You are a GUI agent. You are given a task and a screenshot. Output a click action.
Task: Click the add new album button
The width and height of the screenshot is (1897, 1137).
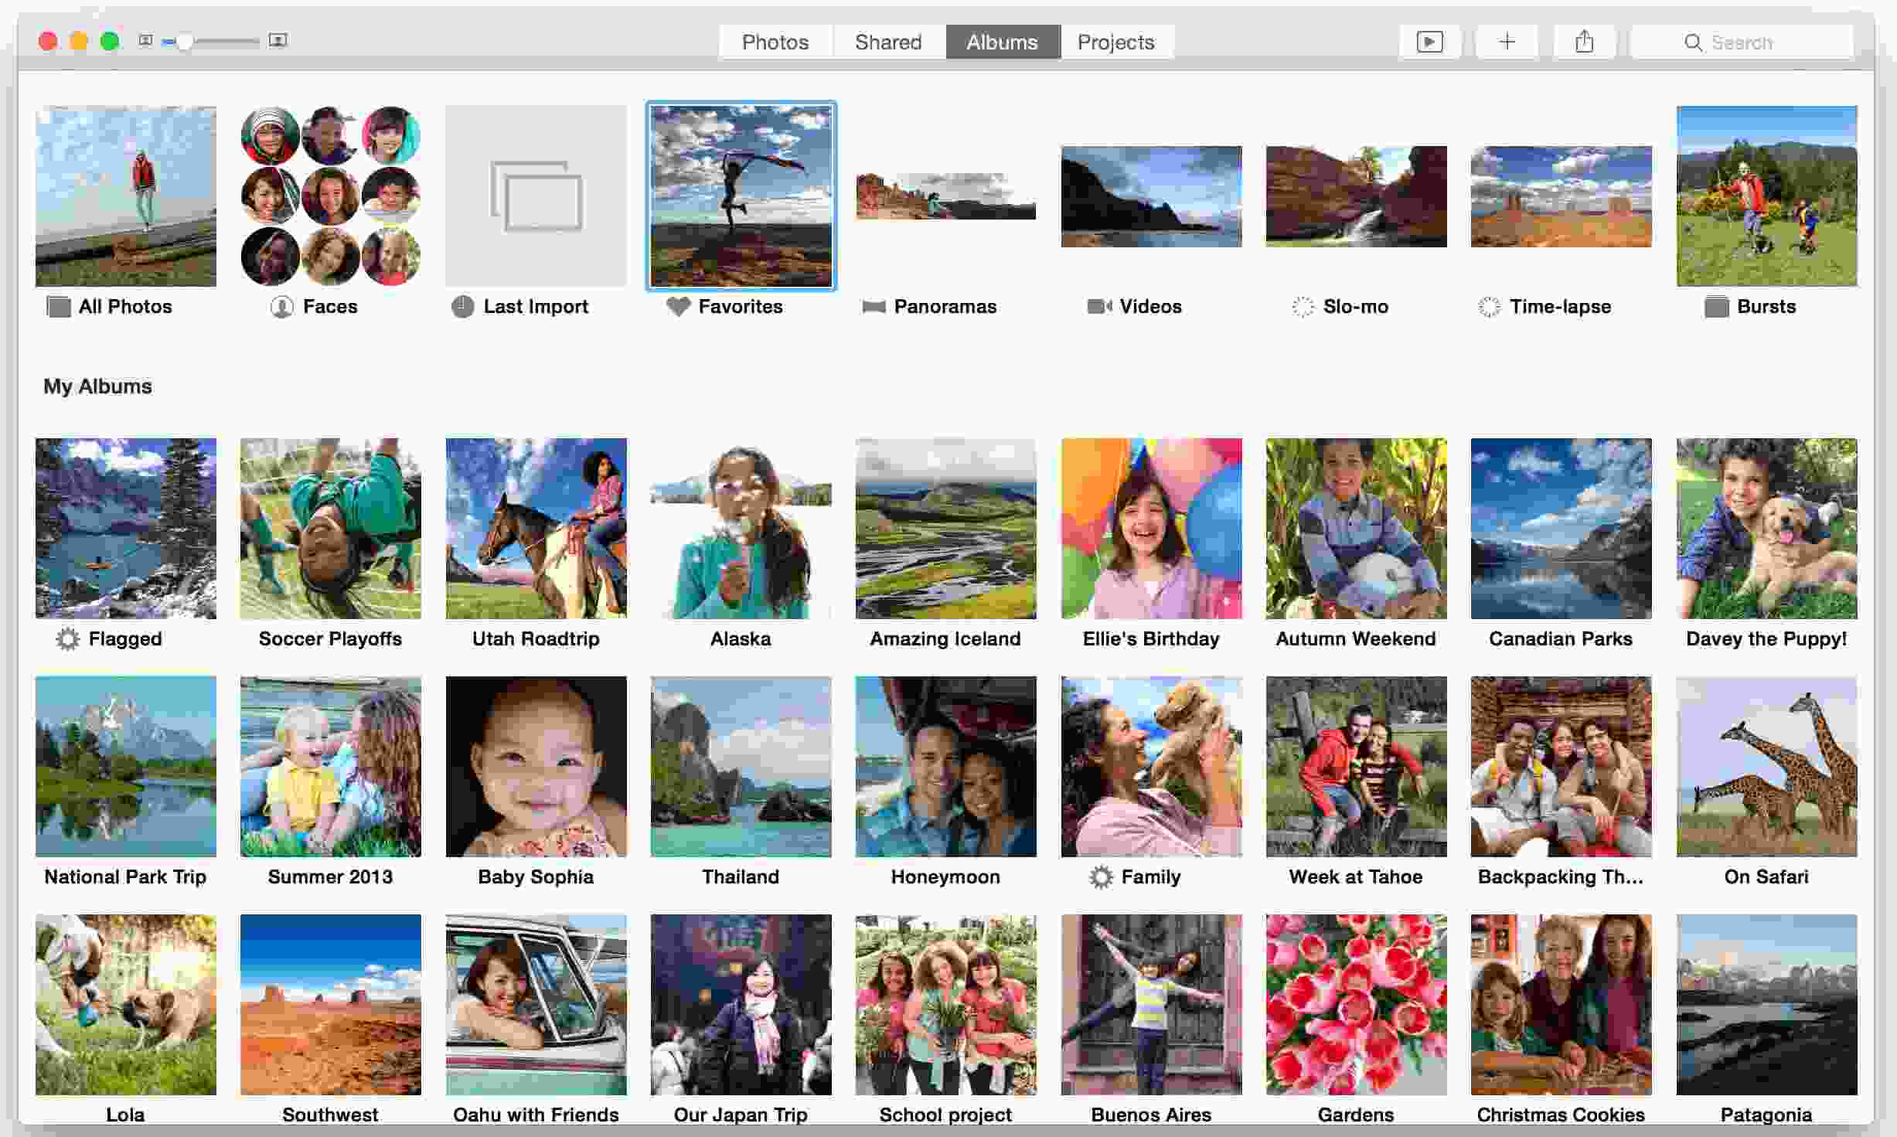[1506, 42]
